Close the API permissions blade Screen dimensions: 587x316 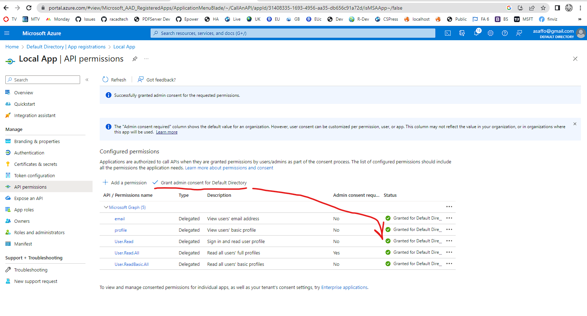click(575, 59)
